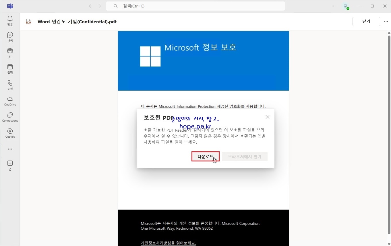This screenshot has width=391, height=246.
Task: Click the Microsoft 정보 보호 heading
Action: pyautogui.click(x=200, y=47)
